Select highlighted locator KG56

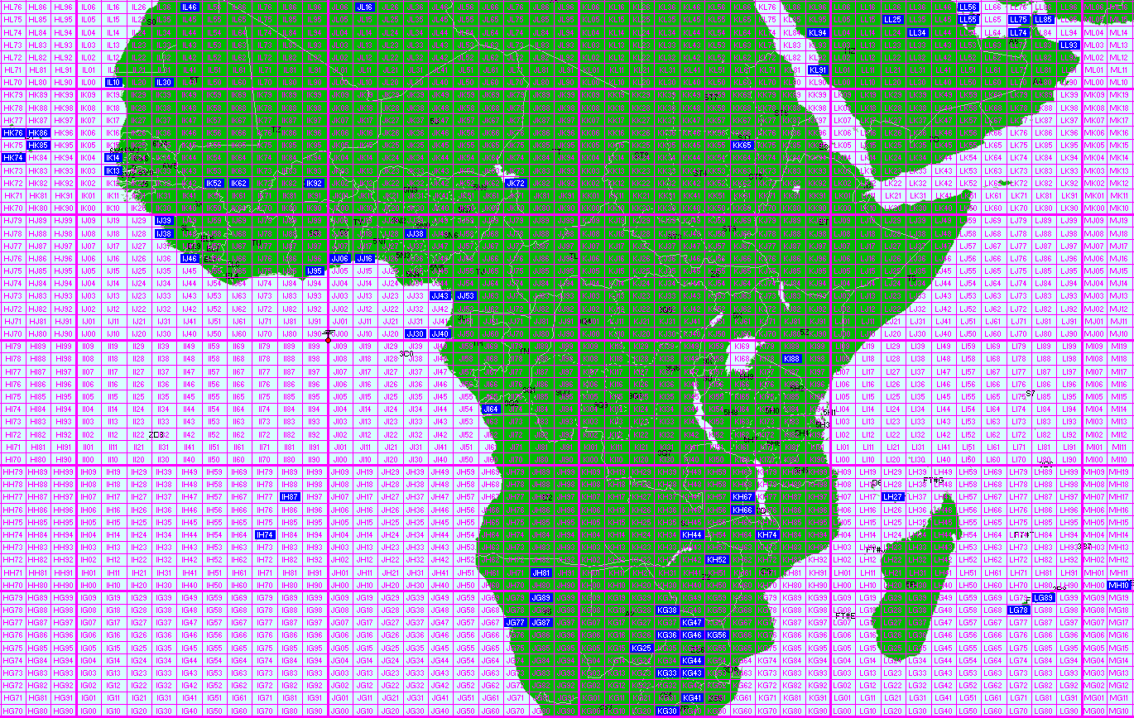click(717, 634)
